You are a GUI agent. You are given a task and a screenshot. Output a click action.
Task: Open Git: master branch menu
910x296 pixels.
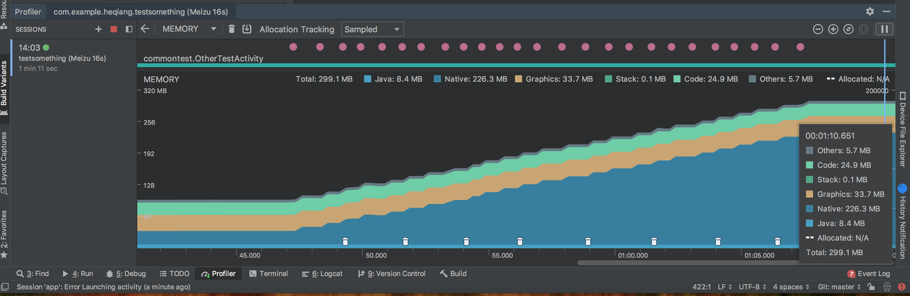click(x=839, y=287)
